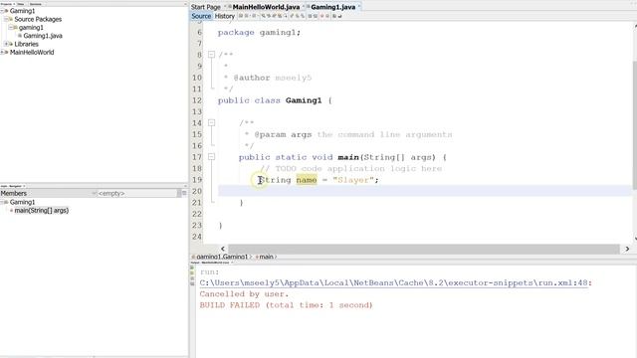Select Libraries in the Projects tree
637x358 pixels.
click(27, 44)
